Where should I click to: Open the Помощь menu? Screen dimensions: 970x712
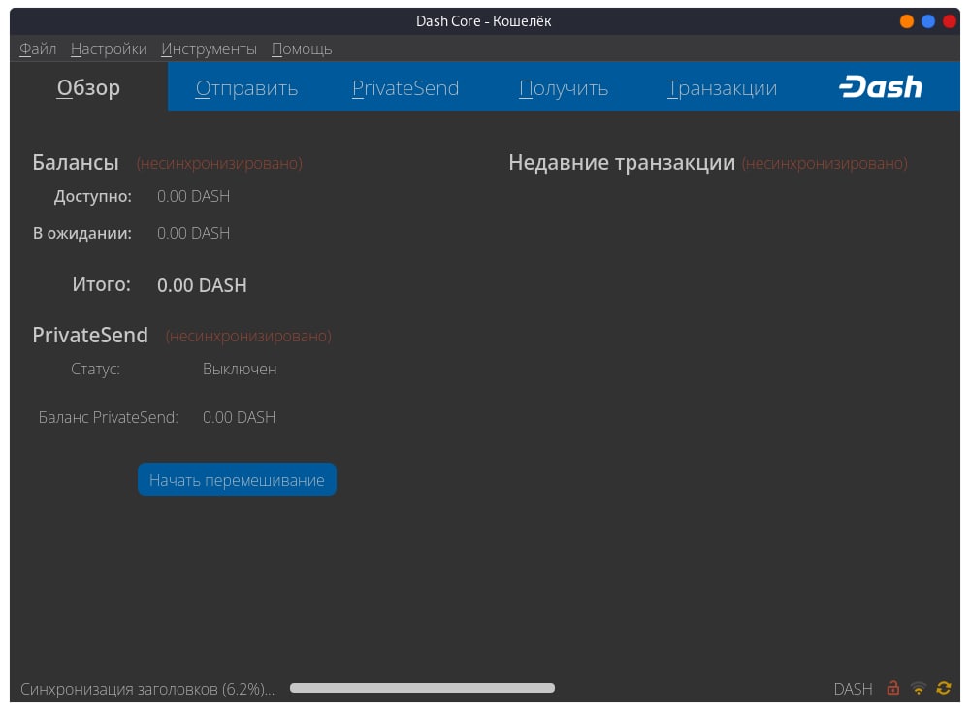[x=302, y=49]
